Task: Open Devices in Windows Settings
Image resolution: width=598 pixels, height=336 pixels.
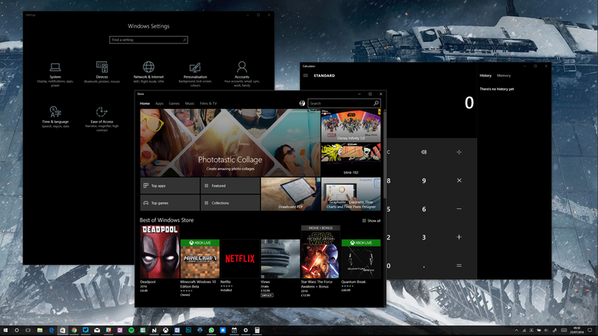Action: (102, 72)
